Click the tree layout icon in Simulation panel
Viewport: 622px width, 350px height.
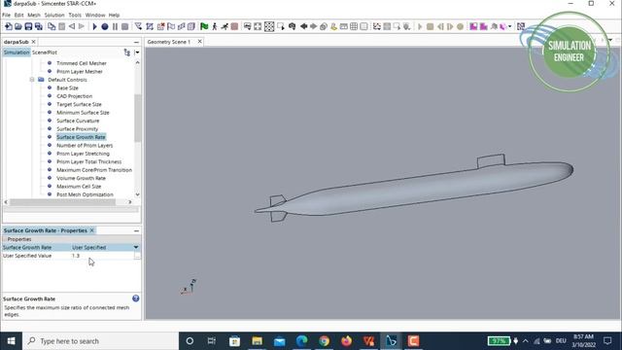click(x=127, y=52)
